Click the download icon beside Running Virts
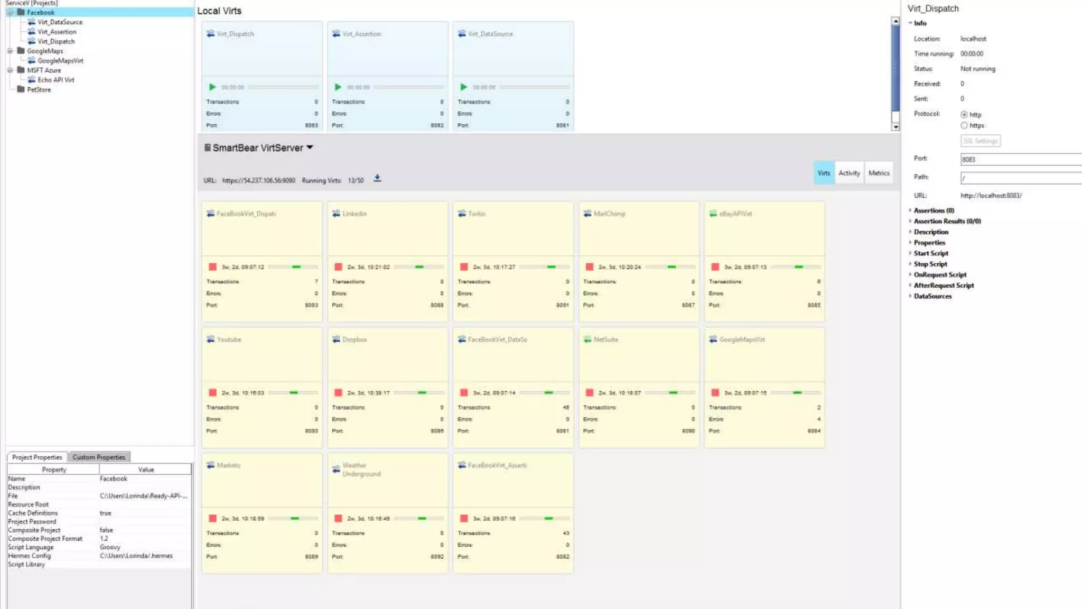 click(377, 179)
